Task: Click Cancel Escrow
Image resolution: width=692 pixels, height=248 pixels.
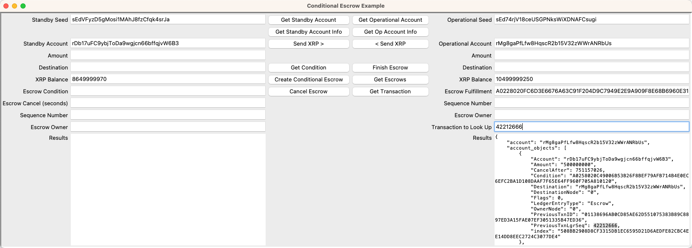Action: pyautogui.click(x=309, y=91)
